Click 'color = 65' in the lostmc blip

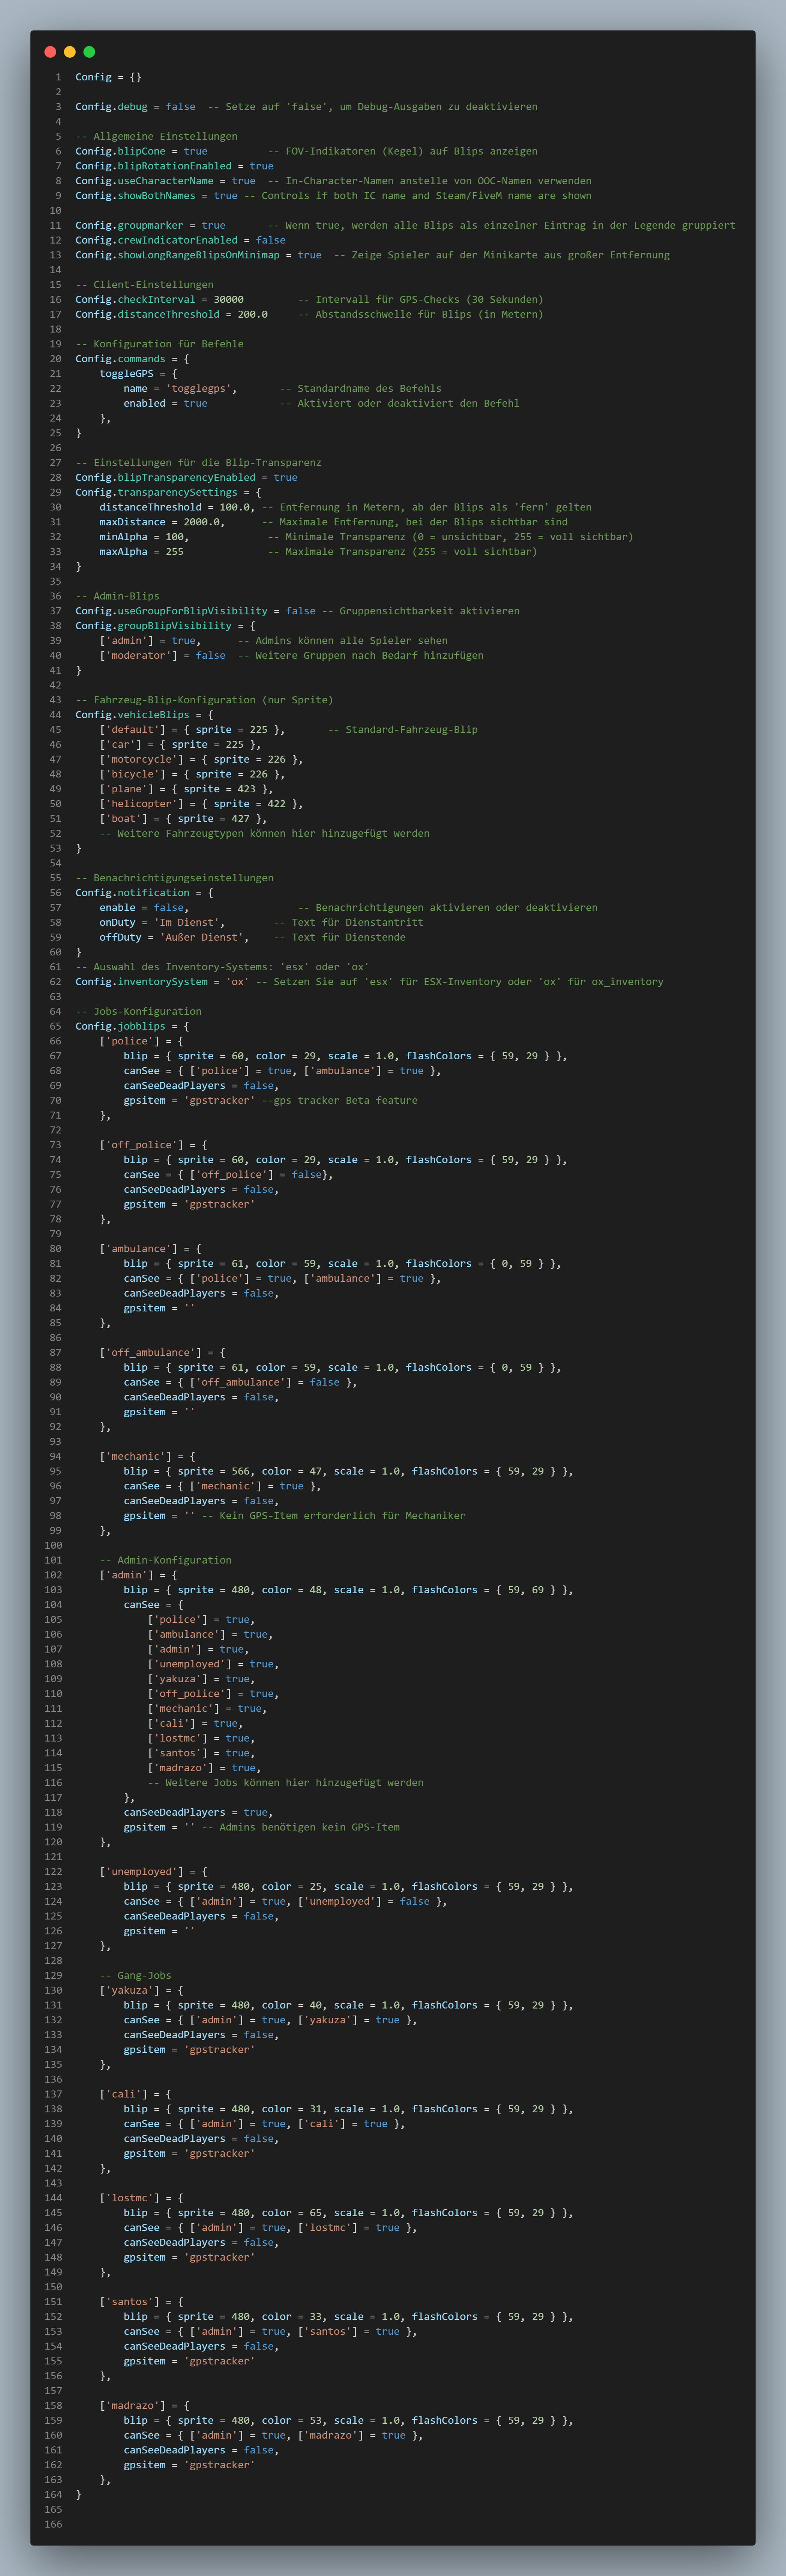click(292, 2213)
